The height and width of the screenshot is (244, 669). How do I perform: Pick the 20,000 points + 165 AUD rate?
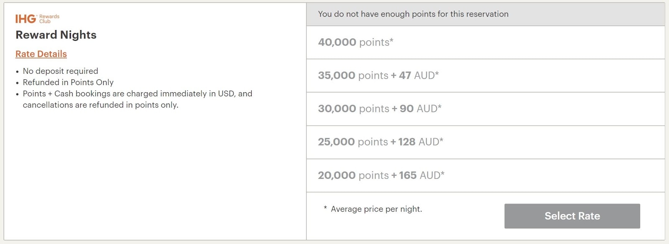[x=485, y=176]
